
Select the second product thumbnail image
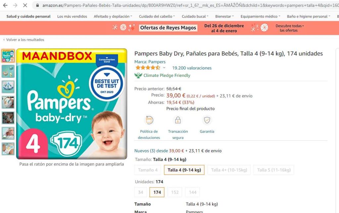8,71
